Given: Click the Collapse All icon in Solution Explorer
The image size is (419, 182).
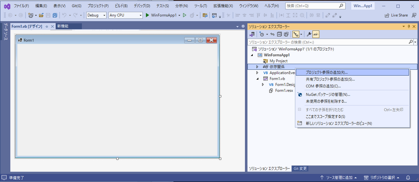Looking at the screenshot, I should [x=279, y=34].
